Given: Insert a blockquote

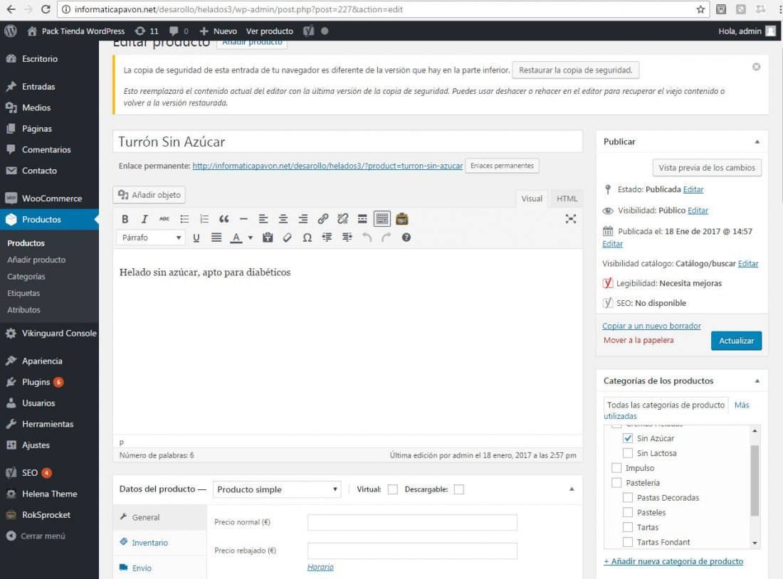Looking at the screenshot, I should click(x=224, y=219).
